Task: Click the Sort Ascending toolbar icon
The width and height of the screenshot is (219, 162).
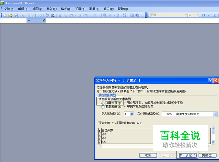Action: (x=119, y=15)
